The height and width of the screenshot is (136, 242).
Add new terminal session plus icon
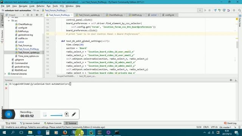pyautogui.click(x=6, y=84)
